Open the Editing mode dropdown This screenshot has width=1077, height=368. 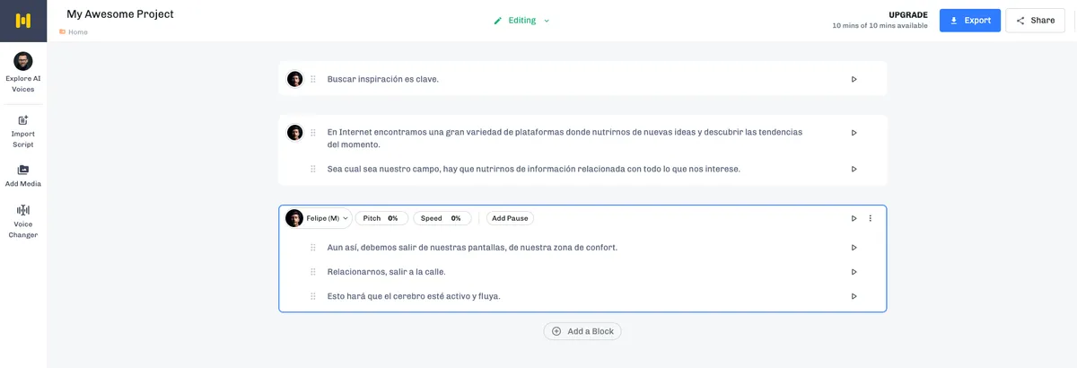coord(521,21)
